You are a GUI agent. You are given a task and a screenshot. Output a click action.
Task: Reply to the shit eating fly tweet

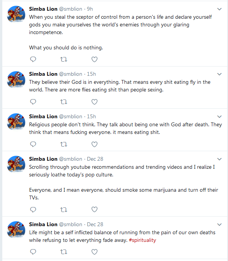click(33, 102)
